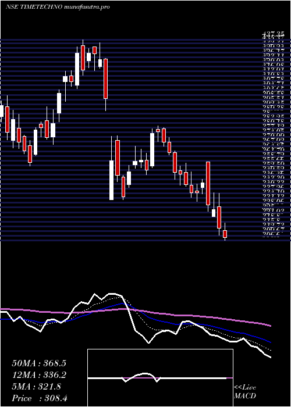291x407 pixels.
Task: Select the 50MA : 368.5 reading
Action: 39,363
